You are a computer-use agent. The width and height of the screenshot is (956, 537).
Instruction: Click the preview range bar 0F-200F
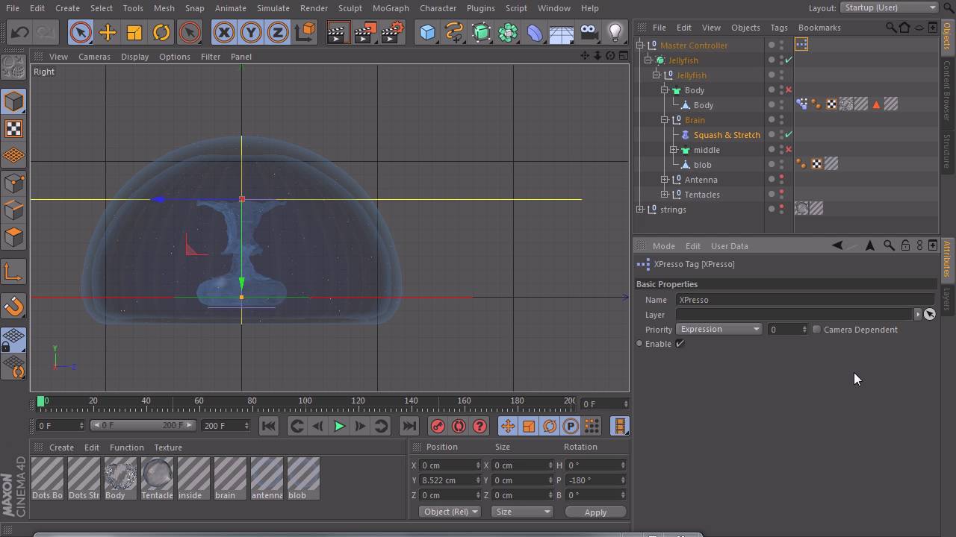click(x=143, y=425)
